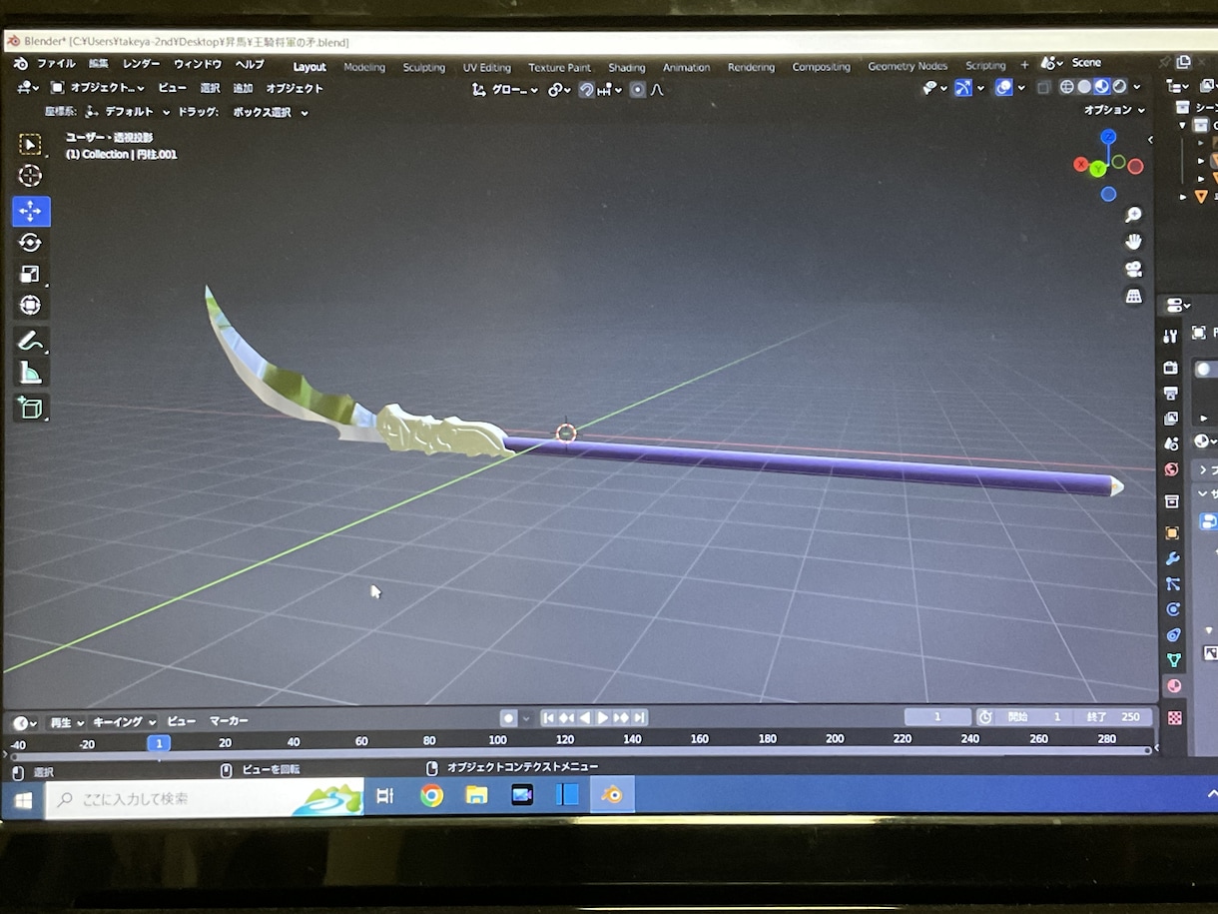The width and height of the screenshot is (1218, 914).
Task: Open the ヘルプ menu
Action: pos(249,64)
